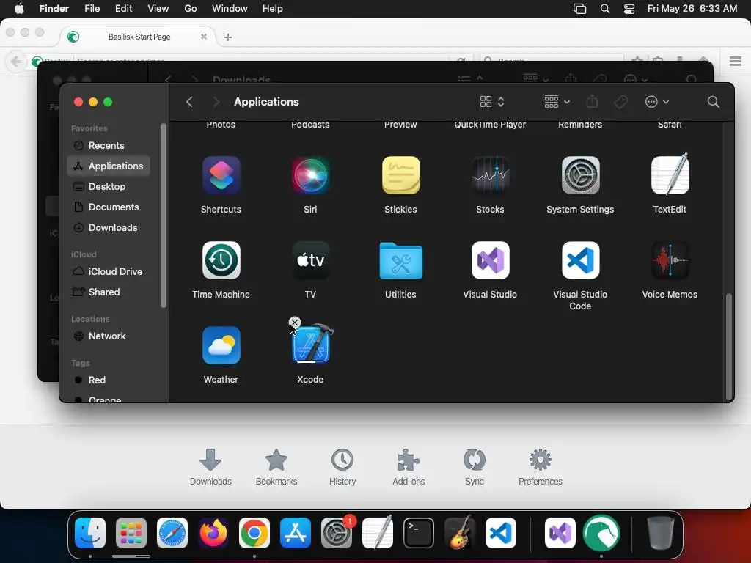Select the Xcode app icon
The image size is (751, 563).
(312, 344)
